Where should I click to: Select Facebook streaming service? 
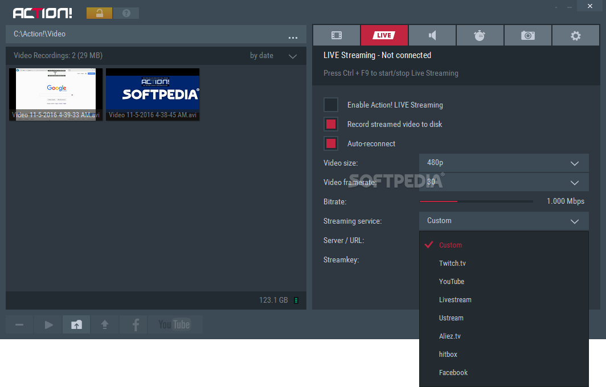coord(503,372)
